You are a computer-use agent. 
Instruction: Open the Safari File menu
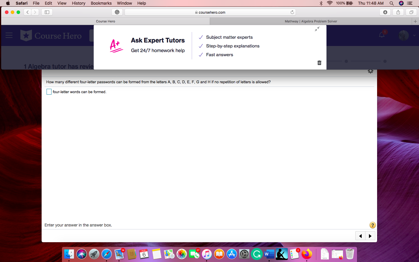click(x=36, y=3)
